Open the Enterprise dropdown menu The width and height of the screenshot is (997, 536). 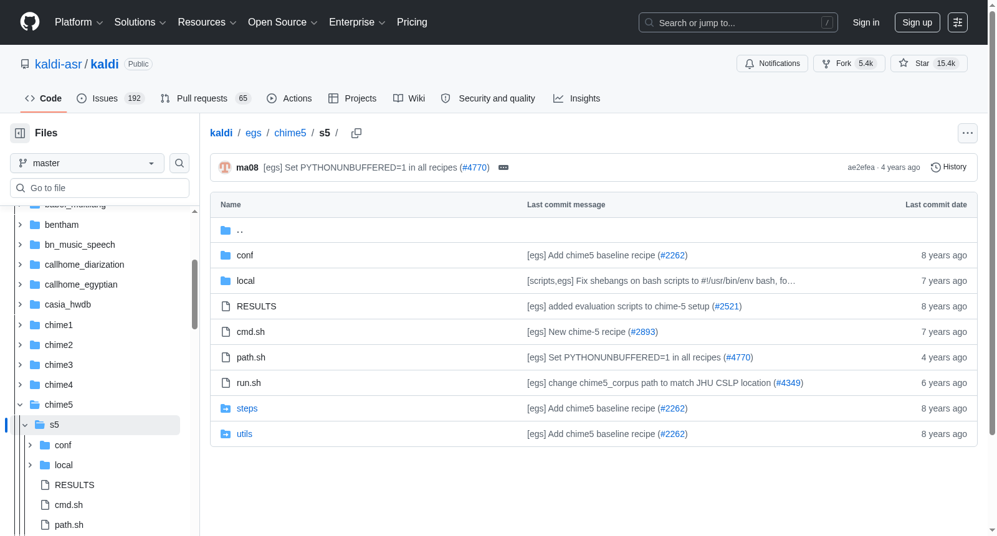click(x=357, y=22)
